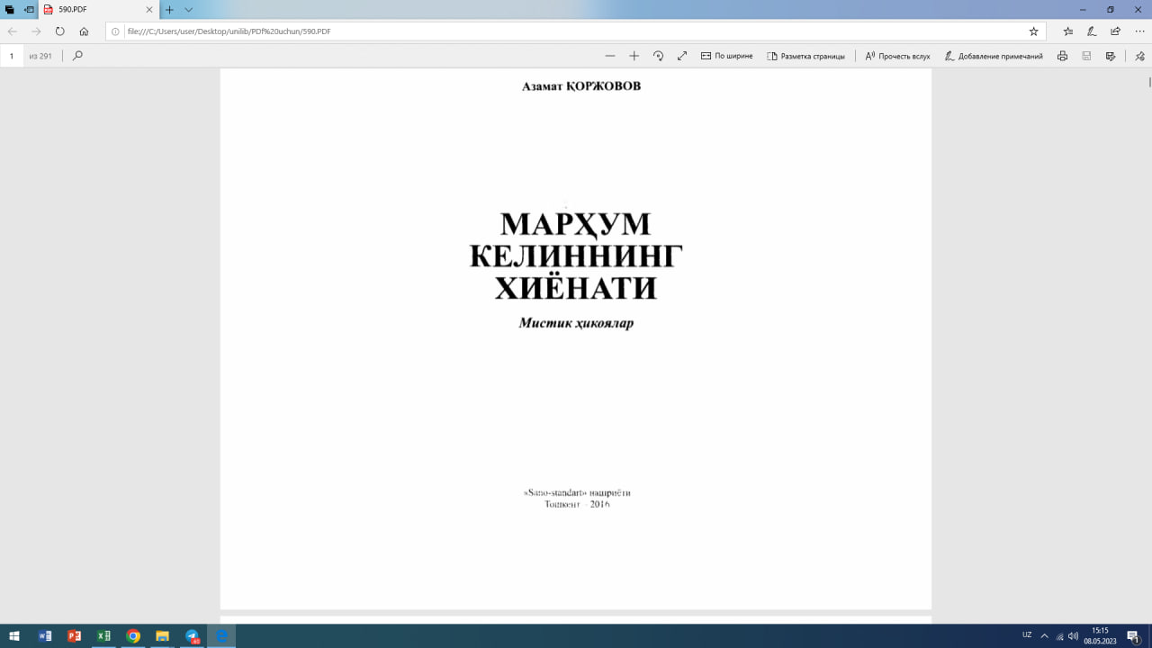Select the 590.PDF browser tab
This screenshot has height=648, width=1152.
pyautogui.click(x=72, y=11)
